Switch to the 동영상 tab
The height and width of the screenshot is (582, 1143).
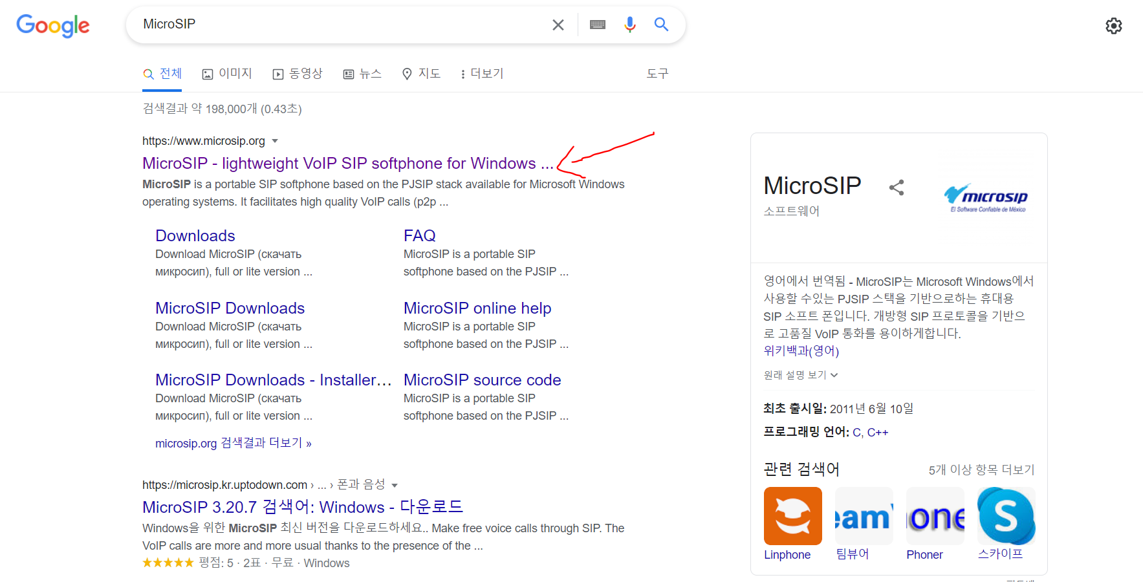(298, 74)
